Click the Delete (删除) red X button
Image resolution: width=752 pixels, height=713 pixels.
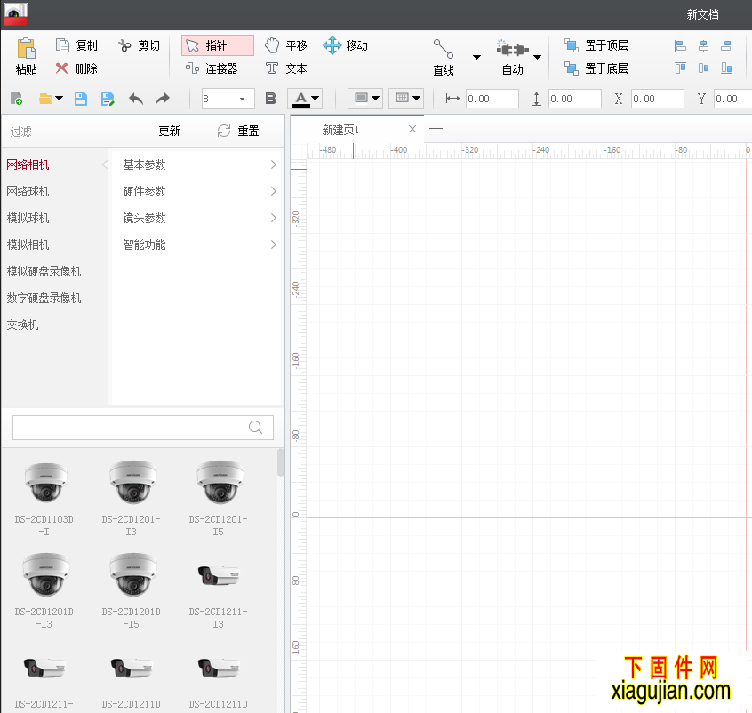pos(76,68)
